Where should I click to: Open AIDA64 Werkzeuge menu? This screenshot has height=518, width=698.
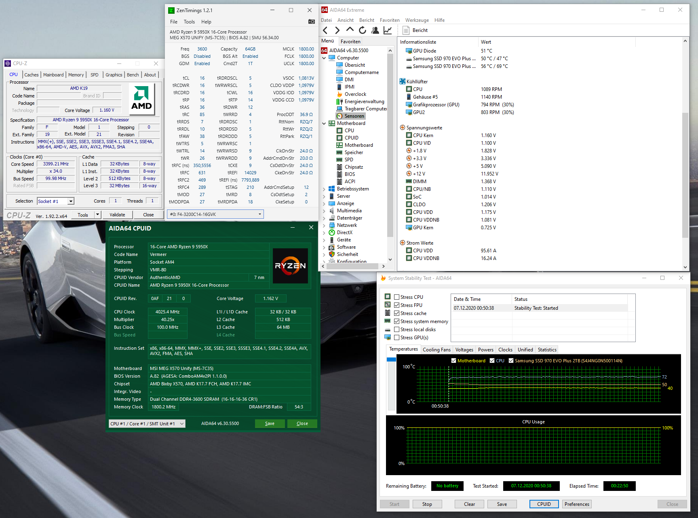[417, 20]
